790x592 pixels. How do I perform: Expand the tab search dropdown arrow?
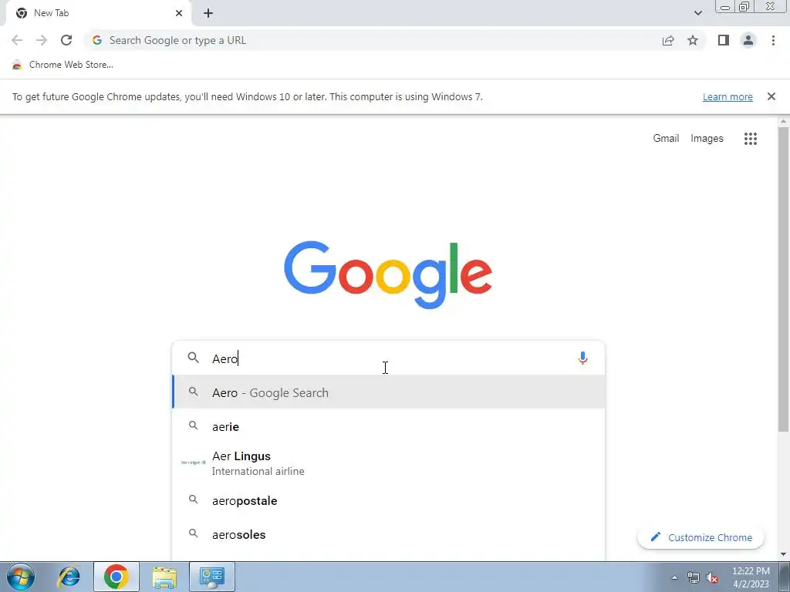[x=697, y=13]
